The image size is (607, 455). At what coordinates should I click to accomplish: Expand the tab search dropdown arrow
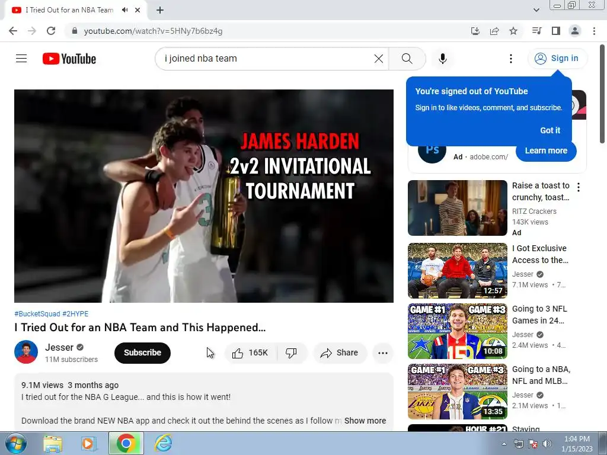pyautogui.click(x=536, y=10)
